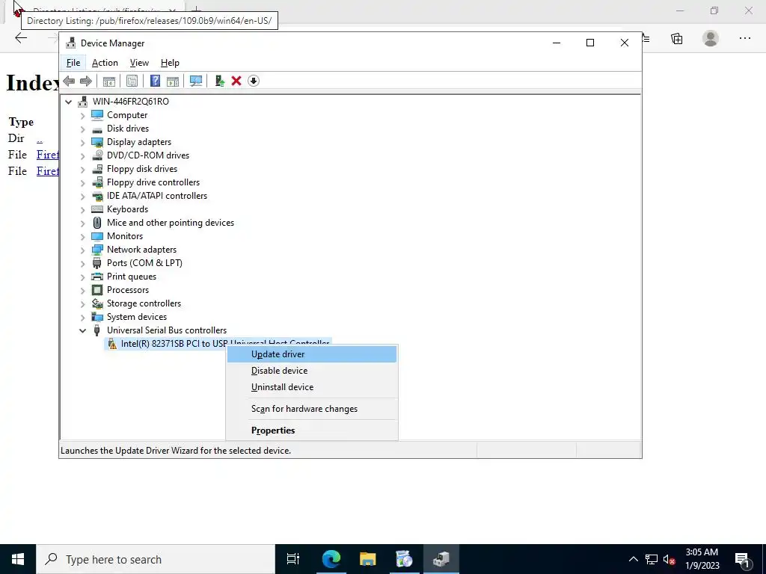Click the Forward arrow in Device Manager toolbar
This screenshot has width=766, height=574.
[86, 81]
